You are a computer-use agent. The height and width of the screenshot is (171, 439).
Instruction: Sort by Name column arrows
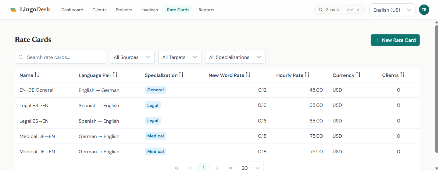[x=37, y=75]
